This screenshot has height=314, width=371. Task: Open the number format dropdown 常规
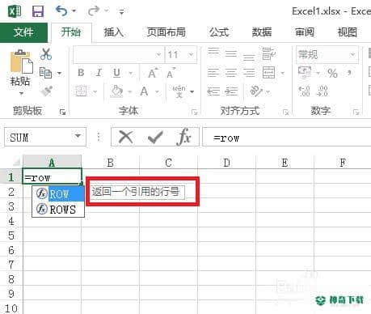tap(352, 55)
